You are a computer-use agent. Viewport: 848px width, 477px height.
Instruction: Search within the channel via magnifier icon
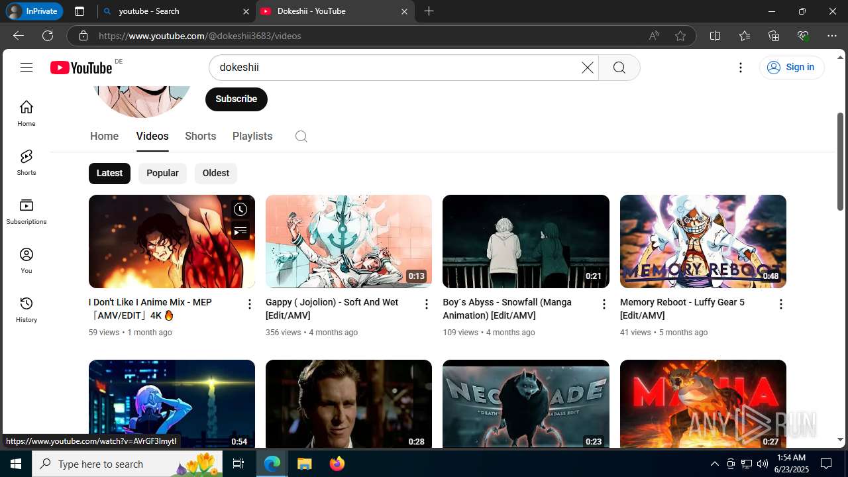pos(301,136)
